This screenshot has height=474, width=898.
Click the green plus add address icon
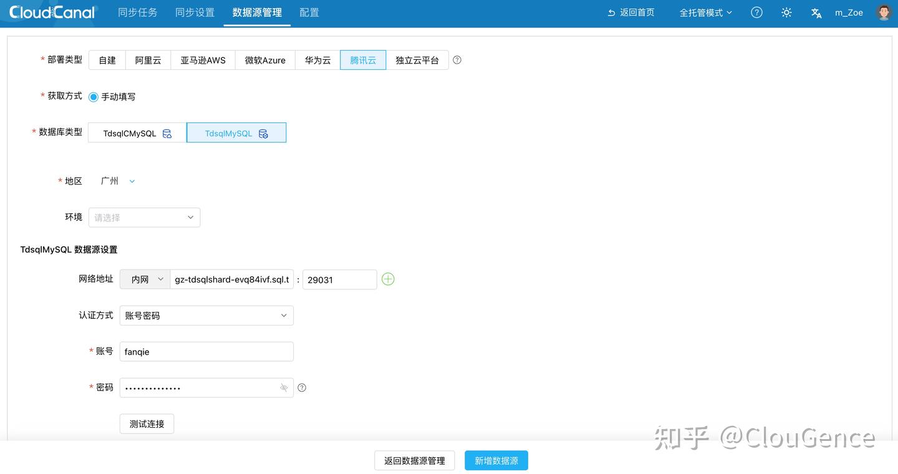coord(388,279)
